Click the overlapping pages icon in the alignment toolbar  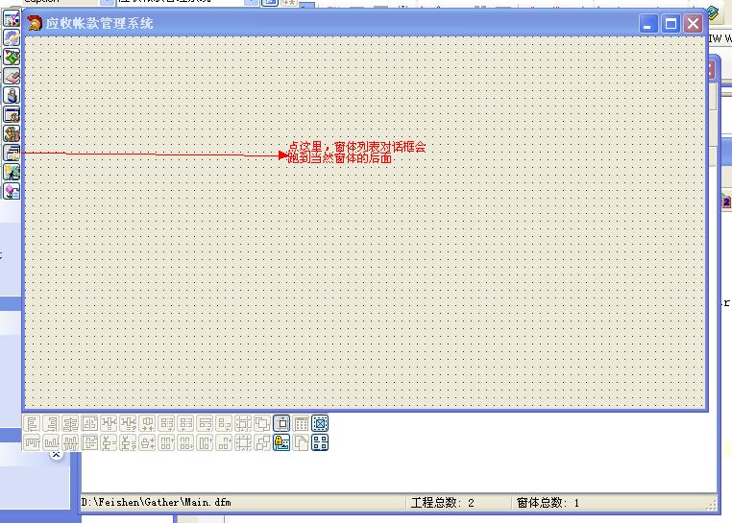[x=301, y=442]
